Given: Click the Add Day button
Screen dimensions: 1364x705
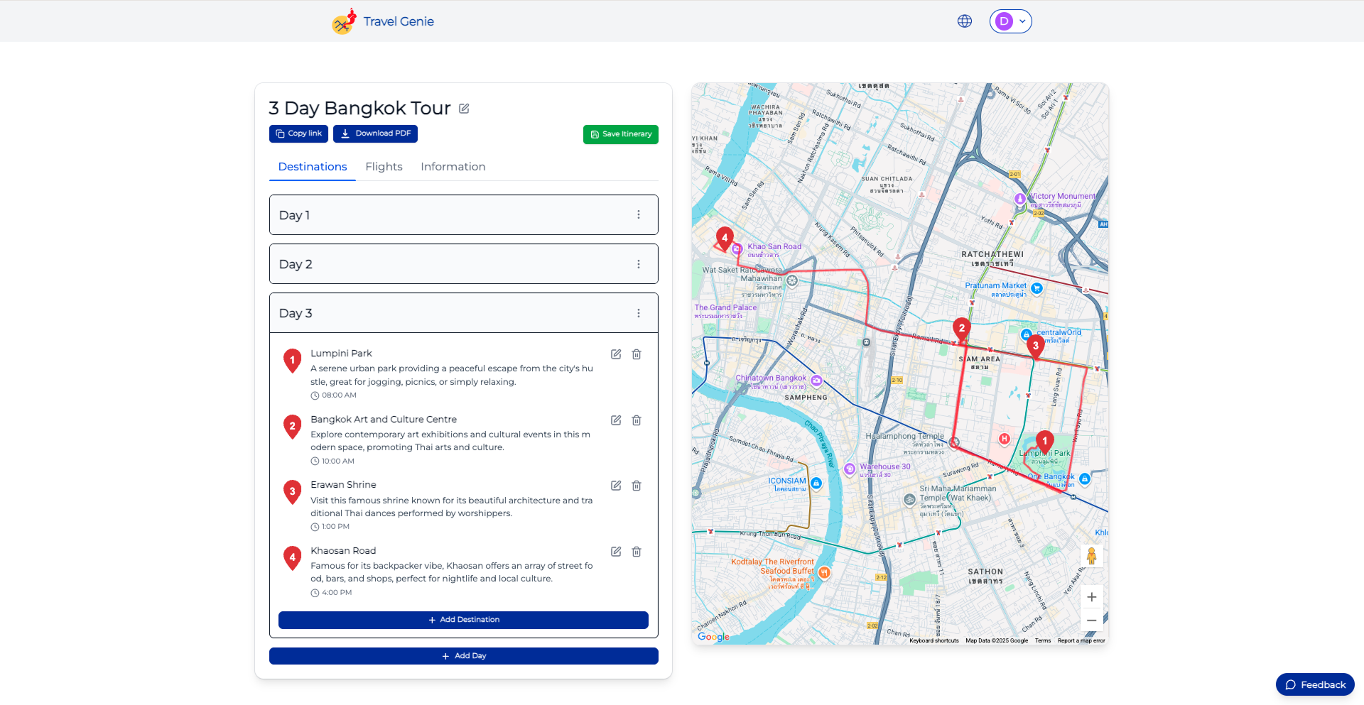Looking at the screenshot, I should (x=463, y=656).
